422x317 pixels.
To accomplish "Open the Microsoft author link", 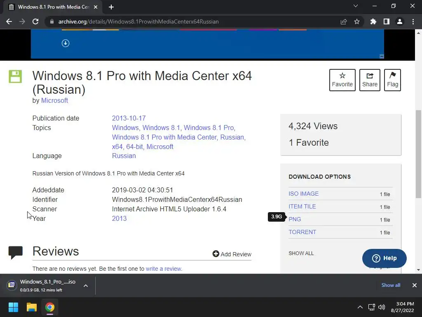I will [54, 101].
